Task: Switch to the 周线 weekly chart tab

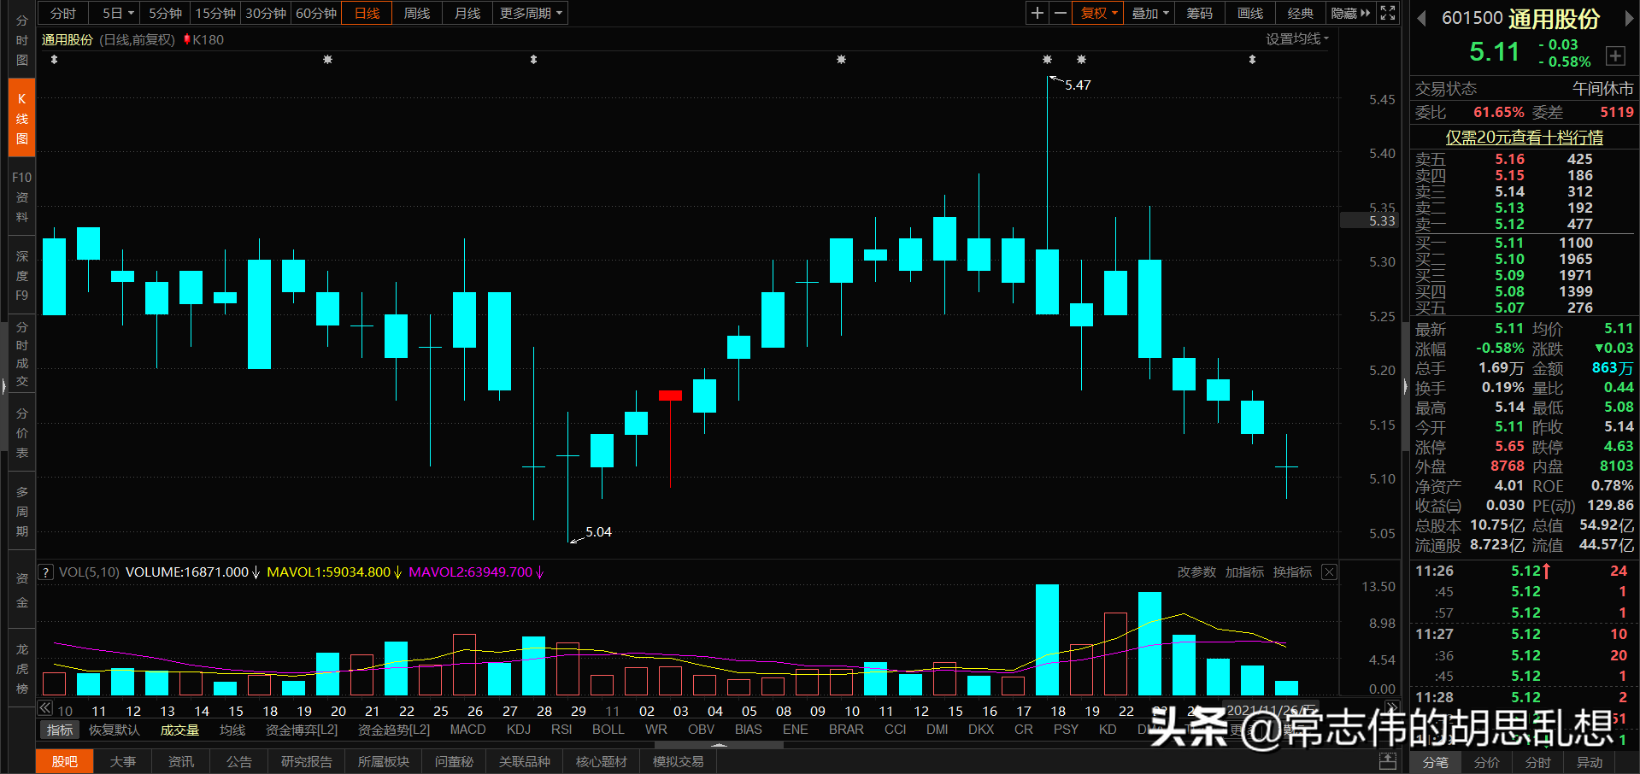Action: click(416, 13)
